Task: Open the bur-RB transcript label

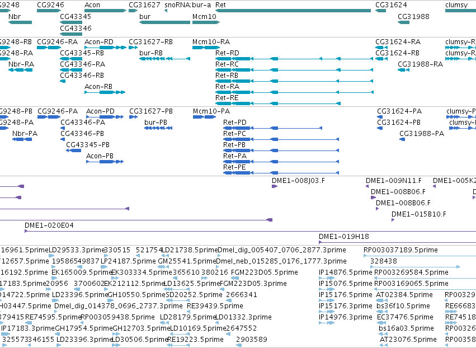Action: point(151,53)
